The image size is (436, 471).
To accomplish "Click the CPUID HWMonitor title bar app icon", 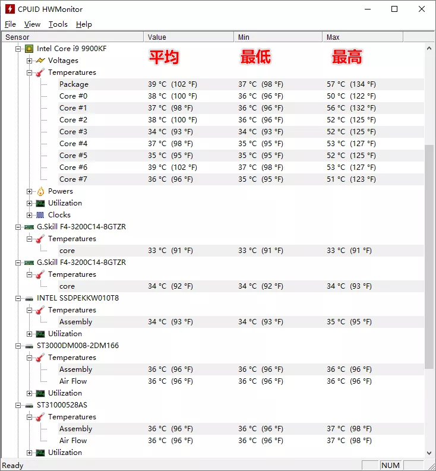I will [10, 9].
